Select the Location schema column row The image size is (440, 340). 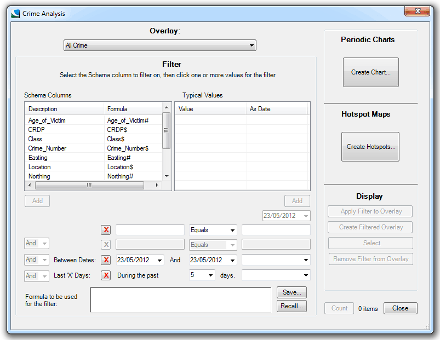(94, 167)
